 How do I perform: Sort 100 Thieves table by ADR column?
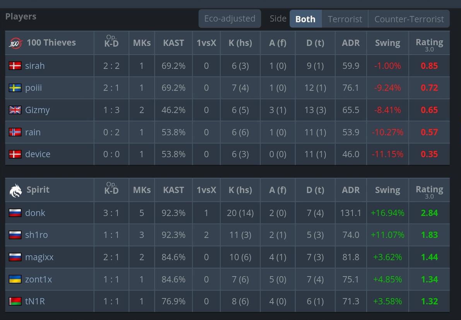click(351, 43)
